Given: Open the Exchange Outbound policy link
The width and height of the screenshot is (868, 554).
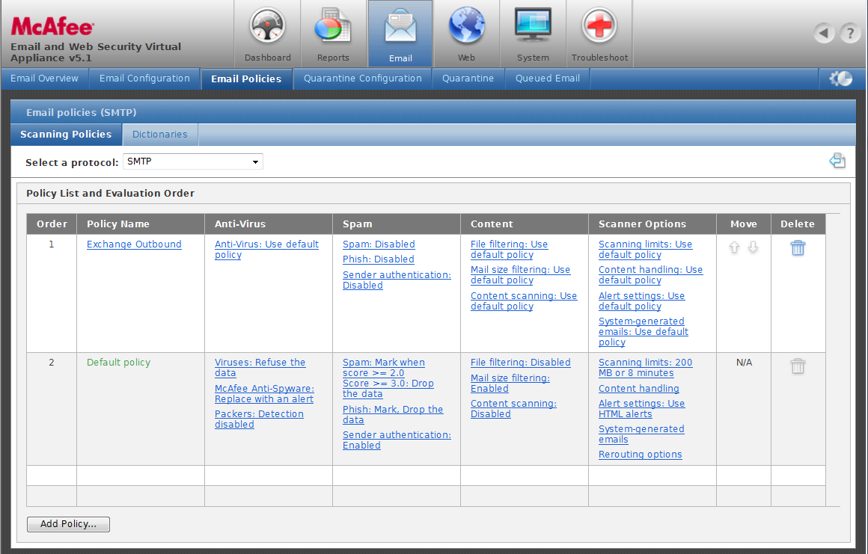Looking at the screenshot, I should (134, 244).
